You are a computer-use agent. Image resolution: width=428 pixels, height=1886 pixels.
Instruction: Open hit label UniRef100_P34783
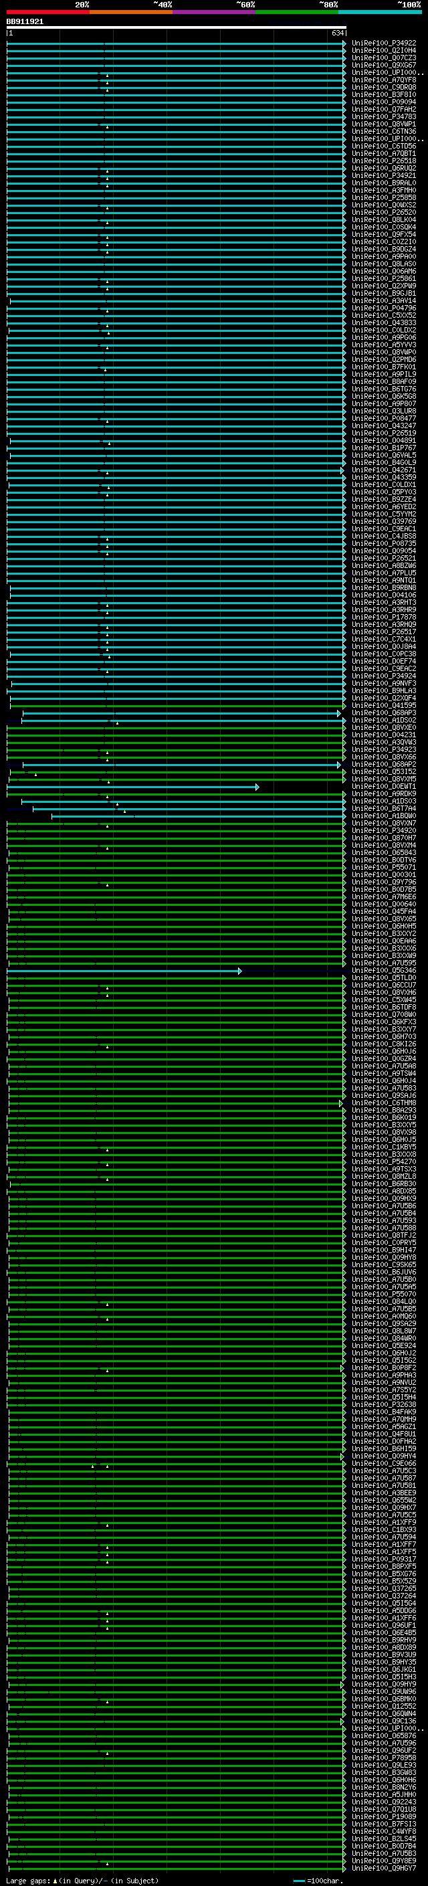pyautogui.click(x=384, y=116)
